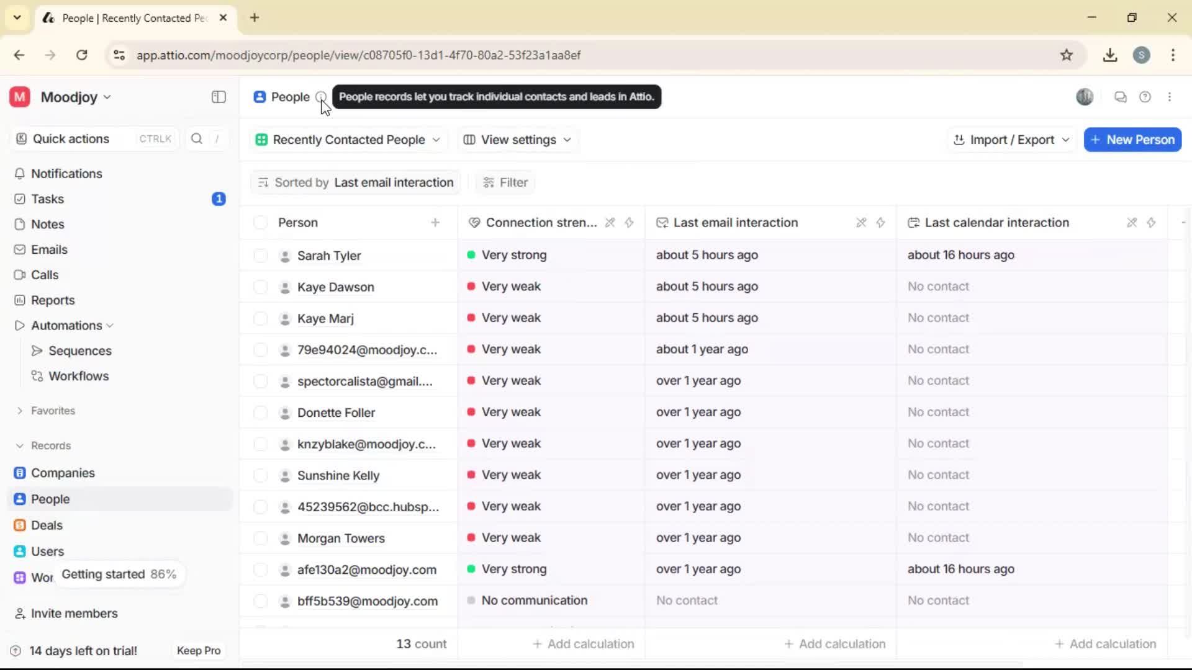Screen dimensions: 1192x670
Task: Pin the Connection strength column
Action: [610, 223]
